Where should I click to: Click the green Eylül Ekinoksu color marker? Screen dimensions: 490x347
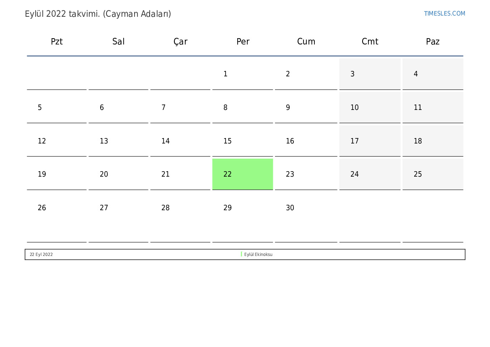point(241,254)
